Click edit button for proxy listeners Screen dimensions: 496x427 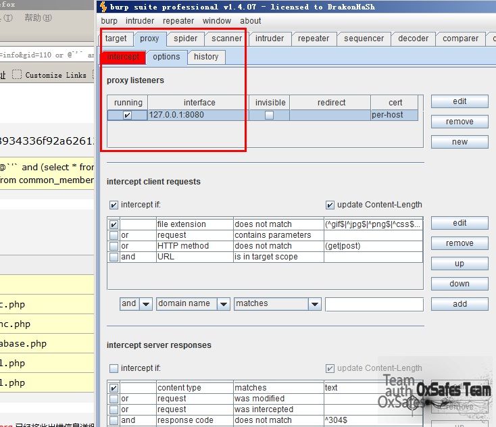tap(460, 101)
